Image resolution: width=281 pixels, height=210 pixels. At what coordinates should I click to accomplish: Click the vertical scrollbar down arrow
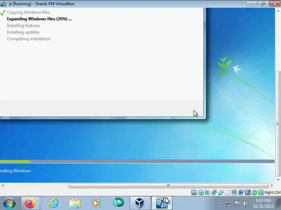pos(278,180)
